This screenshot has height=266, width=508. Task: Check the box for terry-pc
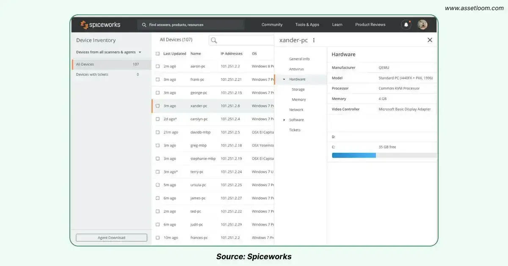pyautogui.click(x=157, y=172)
